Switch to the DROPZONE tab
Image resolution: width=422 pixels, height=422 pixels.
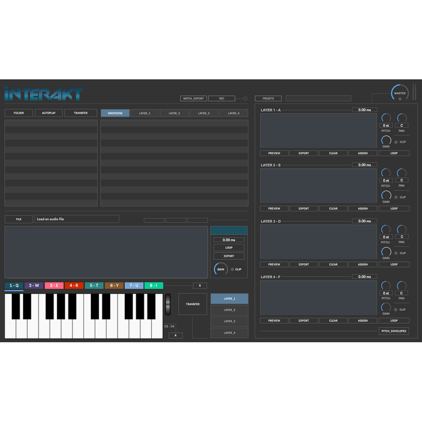[x=114, y=113]
